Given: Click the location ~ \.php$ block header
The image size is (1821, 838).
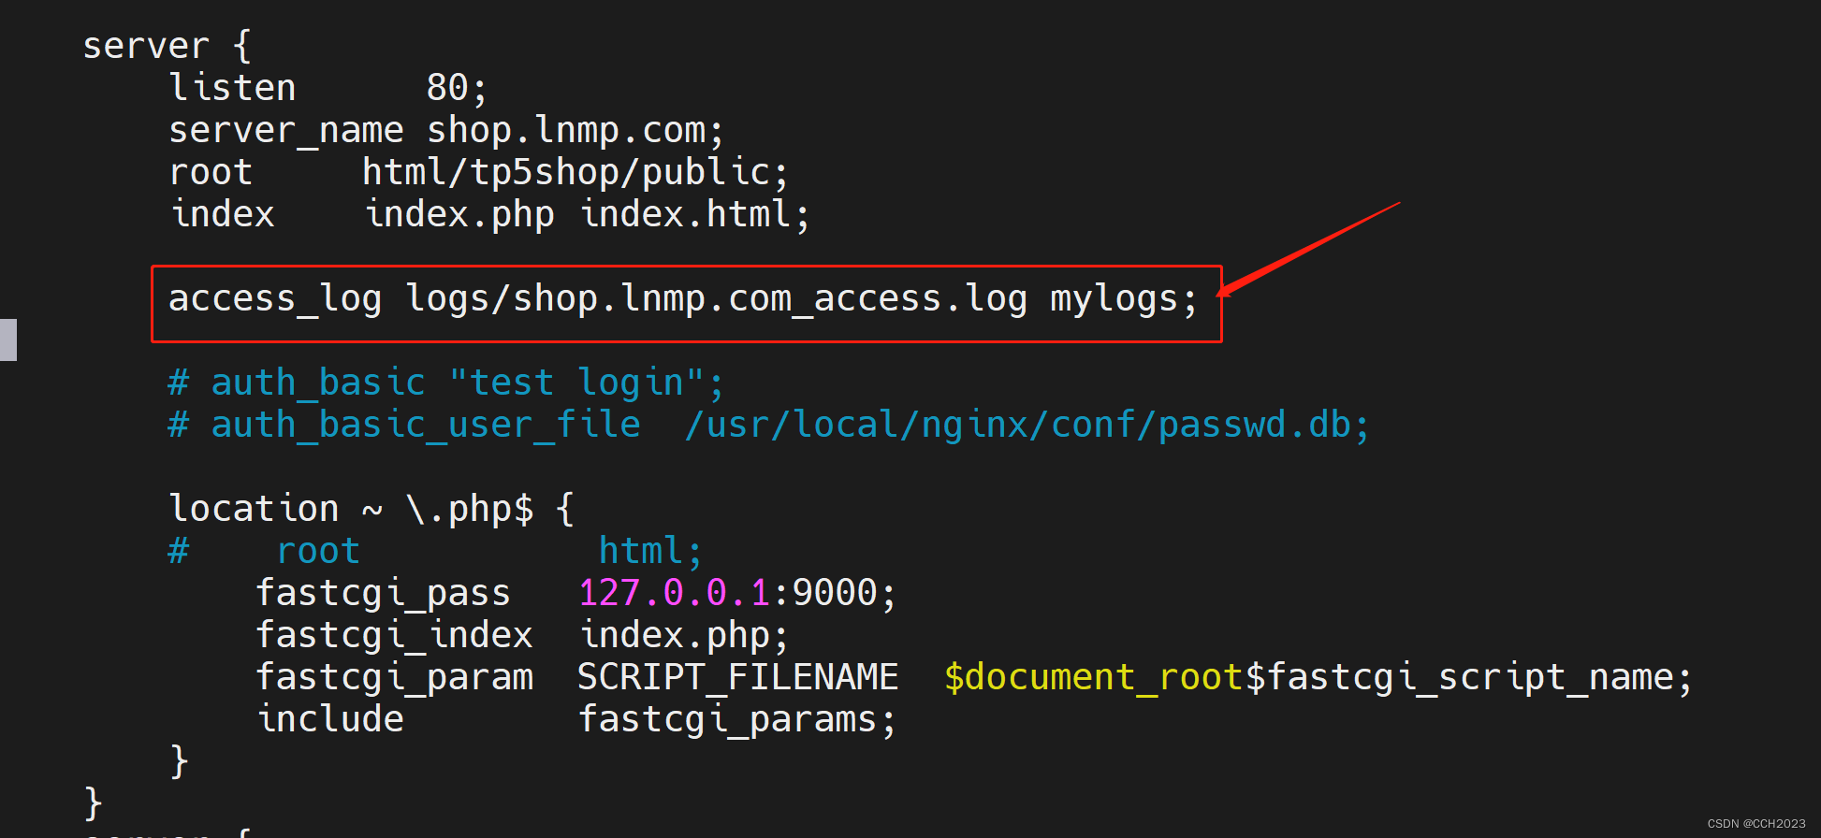Looking at the screenshot, I should (371, 509).
